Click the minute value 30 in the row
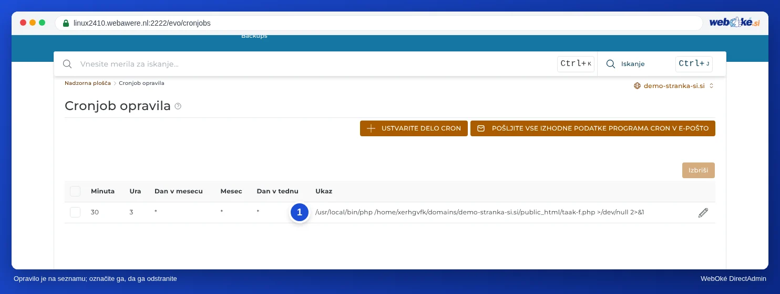780x294 pixels. (95, 212)
